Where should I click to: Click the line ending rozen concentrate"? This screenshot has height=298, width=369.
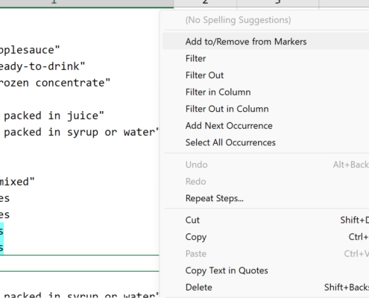pos(55,83)
